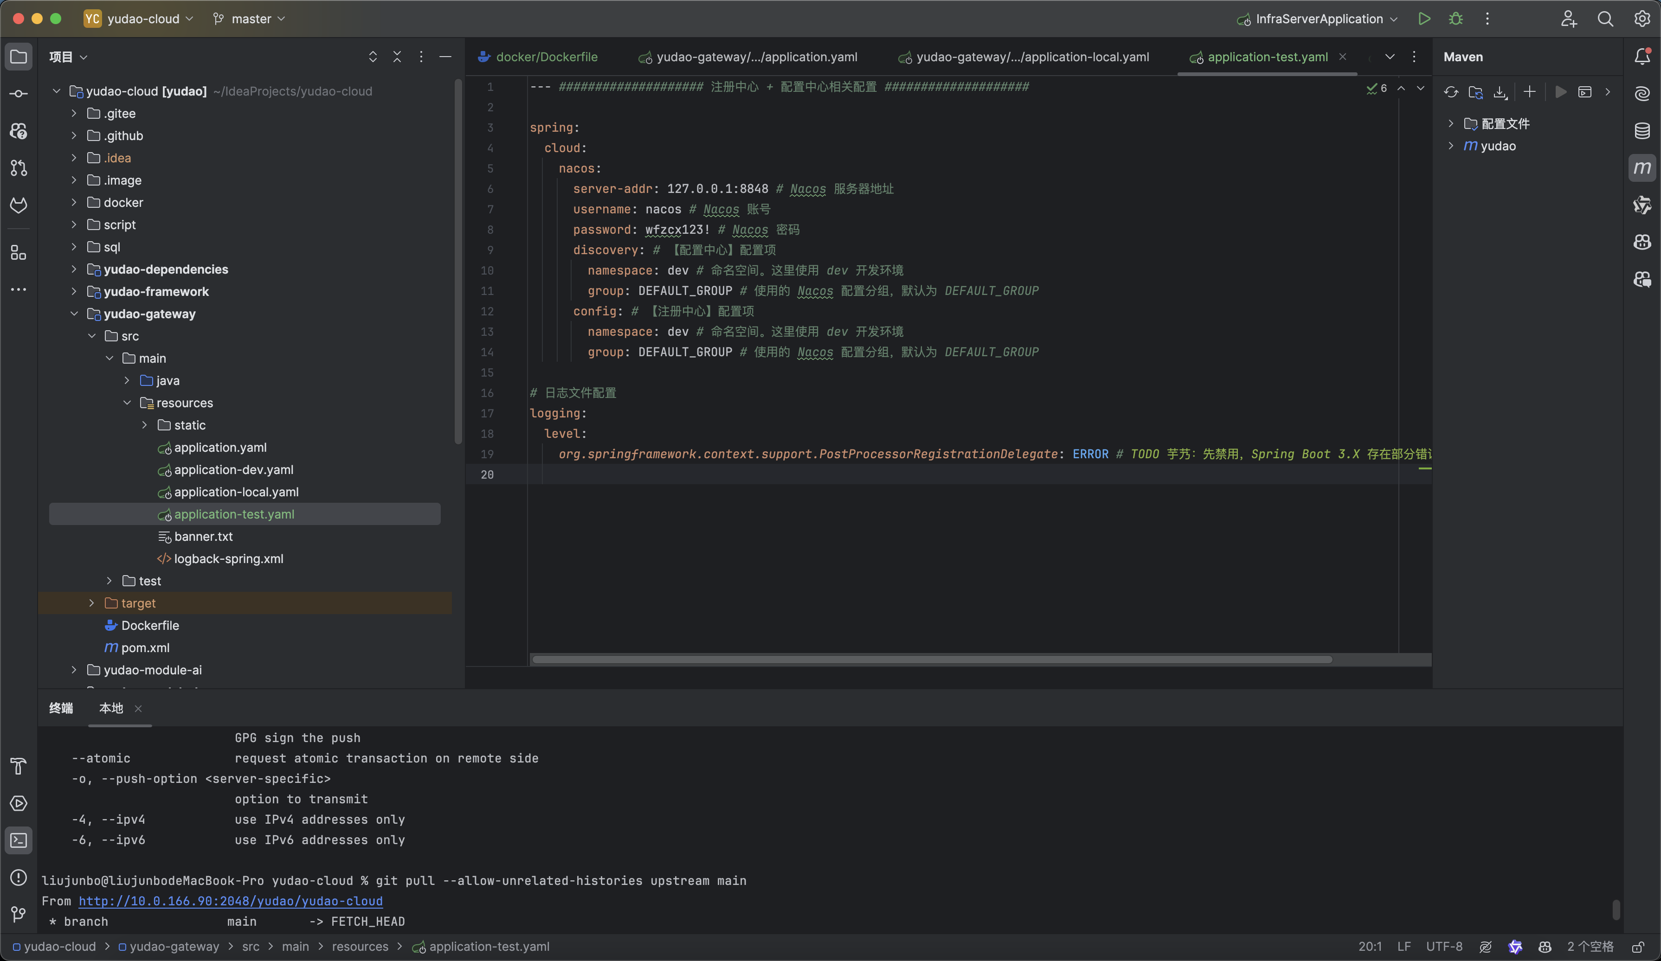Image resolution: width=1661 pixels, height=961 pixels.
Task: Toggle the Maven tool window icon
Action: coord(1642,168)
